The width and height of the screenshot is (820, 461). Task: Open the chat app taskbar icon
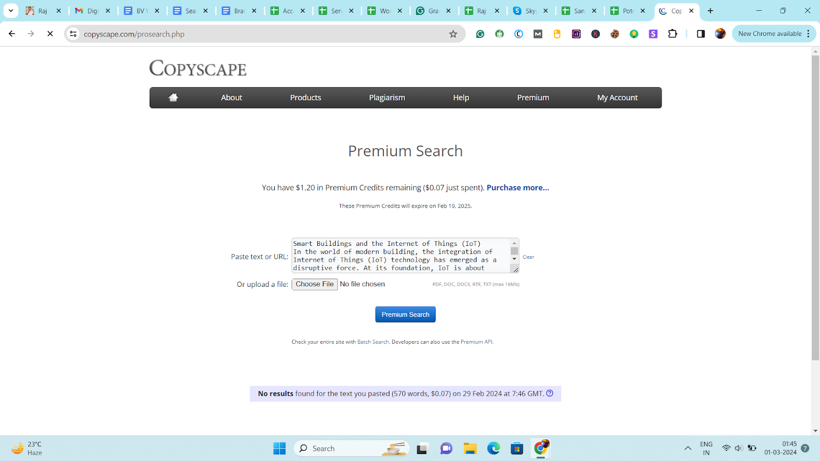click(x=446, y=449)
